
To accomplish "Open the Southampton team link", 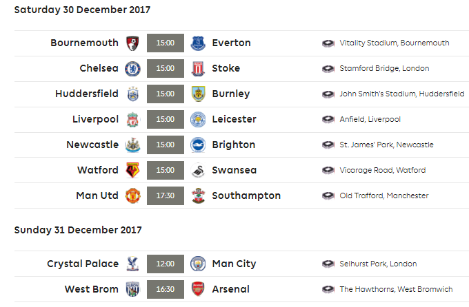I will tap(246, 195).
